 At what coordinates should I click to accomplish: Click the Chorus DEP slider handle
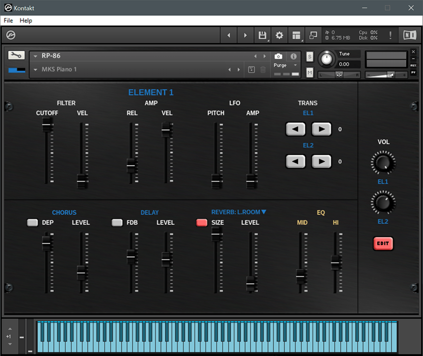click(47, 244)
